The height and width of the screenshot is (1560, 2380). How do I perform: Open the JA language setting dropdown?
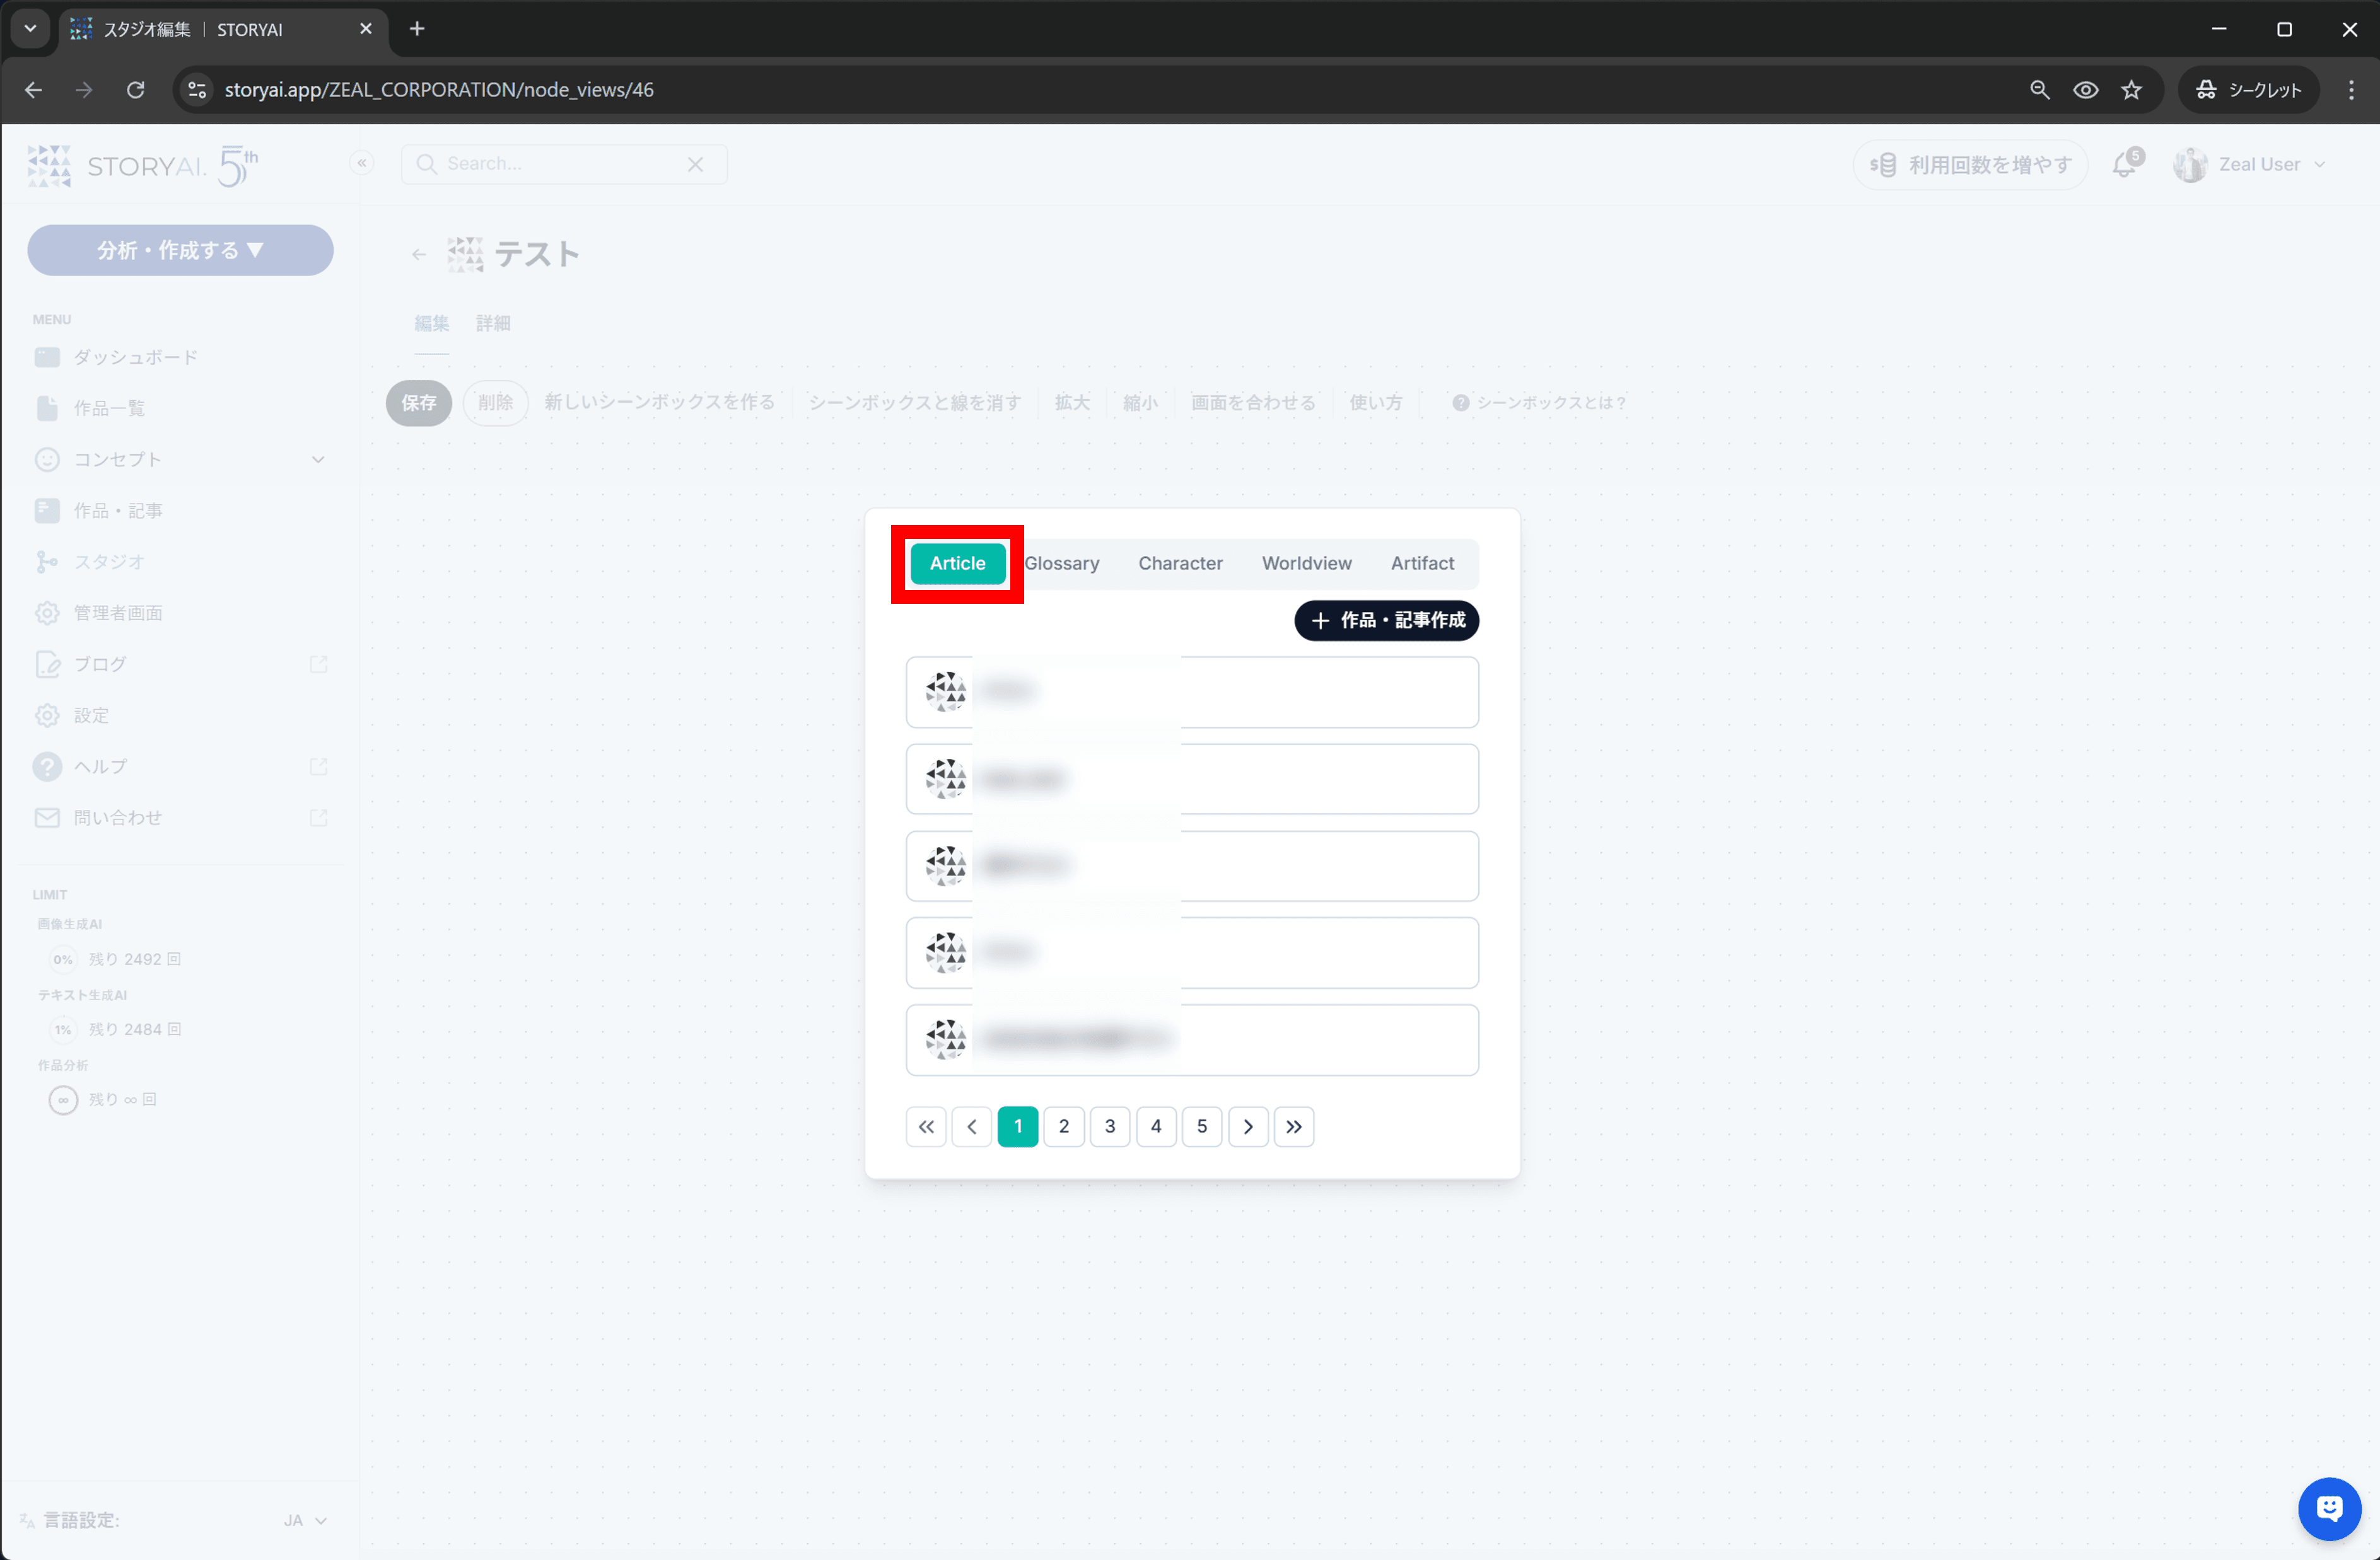coord(305,1520)
